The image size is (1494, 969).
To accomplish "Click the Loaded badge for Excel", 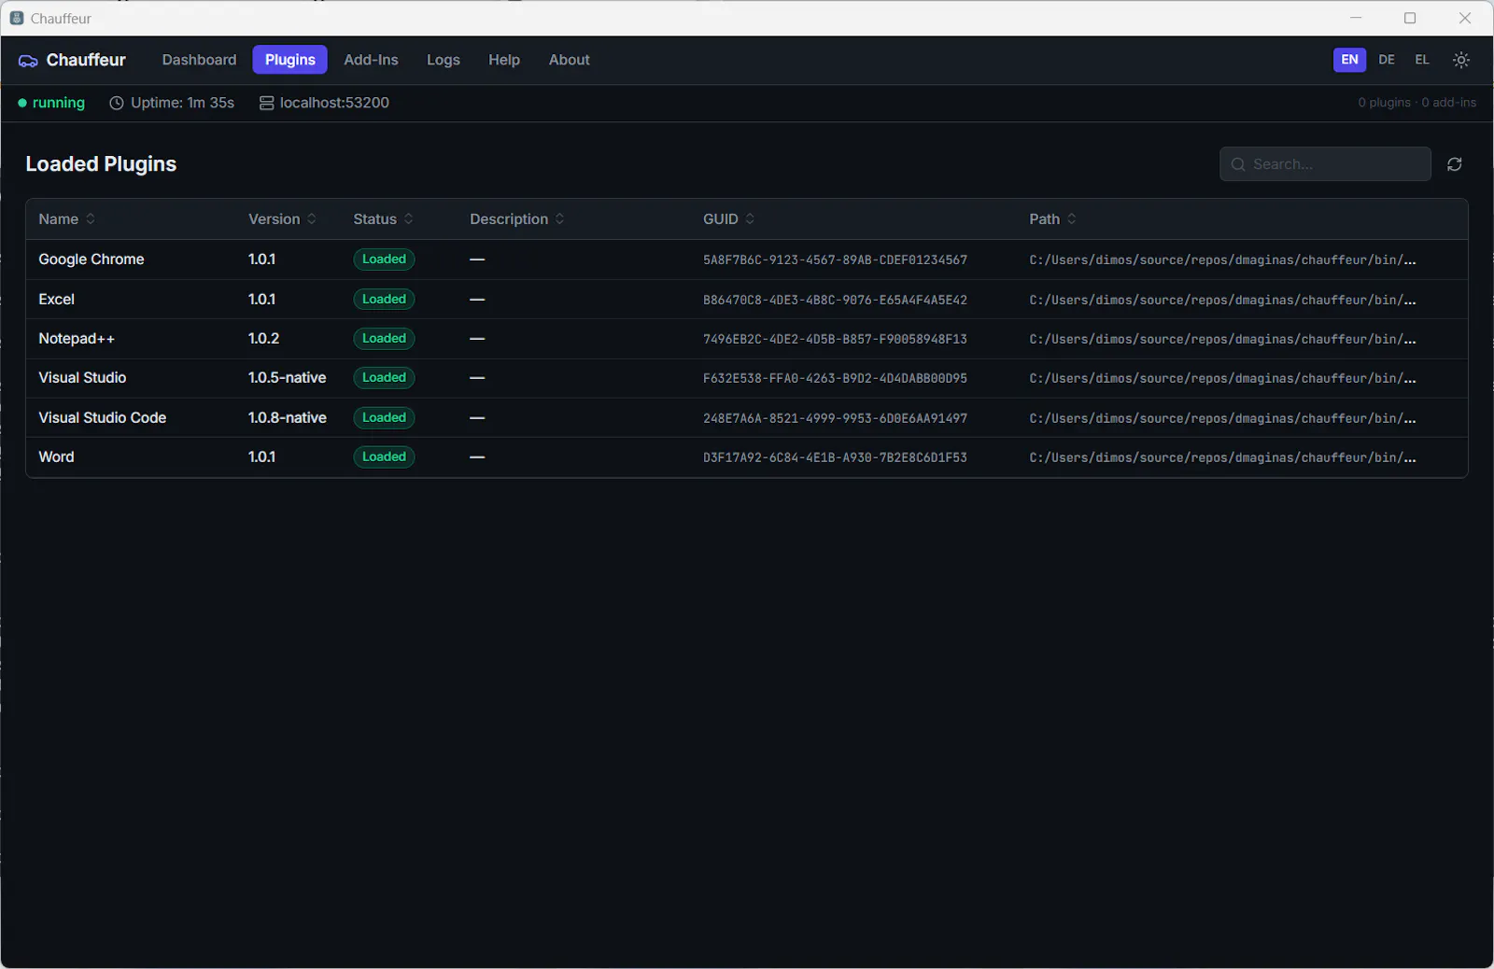I will coord(384,300).
